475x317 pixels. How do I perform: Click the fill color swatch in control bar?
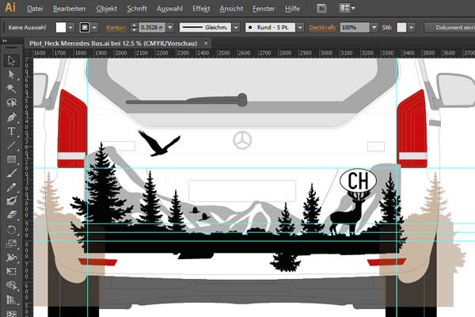[61, 26]
